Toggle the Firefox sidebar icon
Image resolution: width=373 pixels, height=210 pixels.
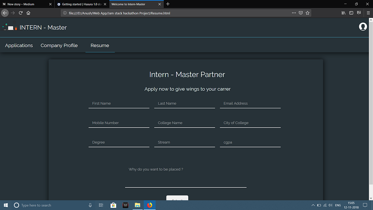coord(351,13)
